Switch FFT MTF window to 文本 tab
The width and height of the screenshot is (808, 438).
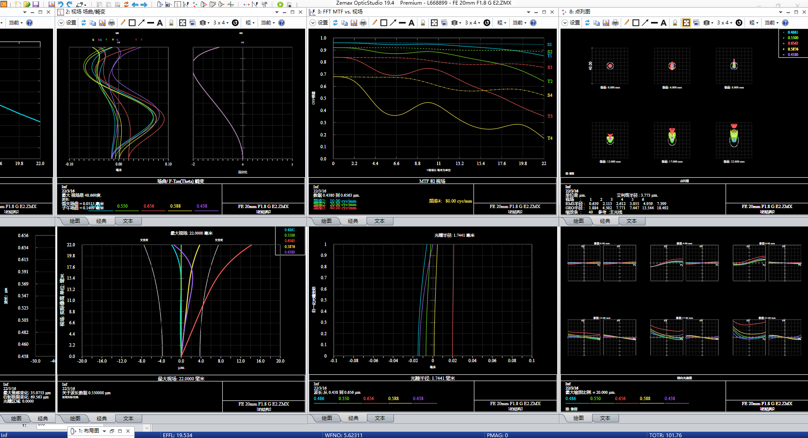380,221
